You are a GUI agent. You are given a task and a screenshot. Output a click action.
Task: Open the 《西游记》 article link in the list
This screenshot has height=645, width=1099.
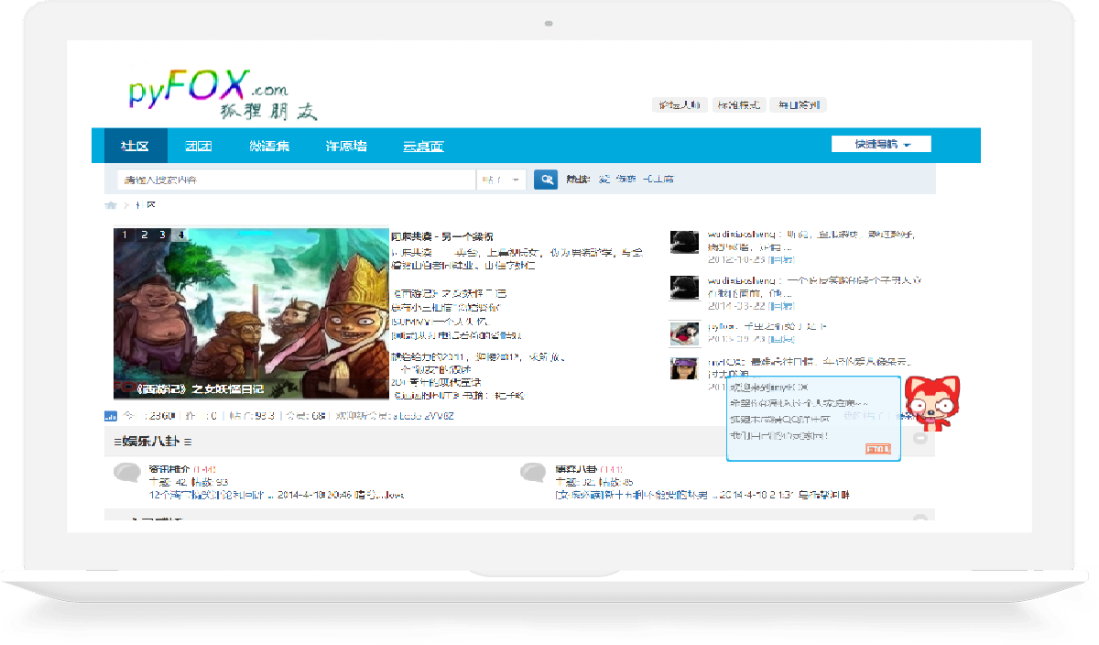pyautogui.click(x=449, y=293)
